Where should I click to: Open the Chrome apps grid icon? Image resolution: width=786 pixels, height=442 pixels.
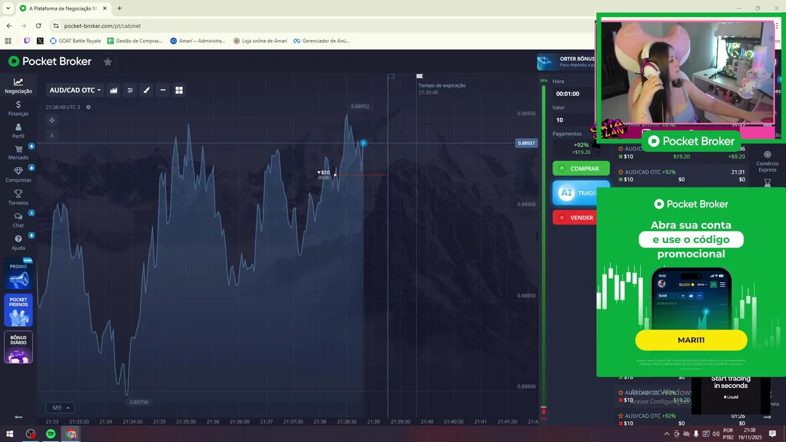pos(8,41)
